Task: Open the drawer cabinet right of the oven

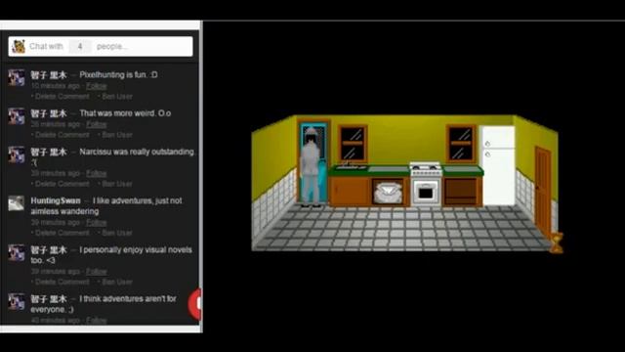Action: (462, 192)
